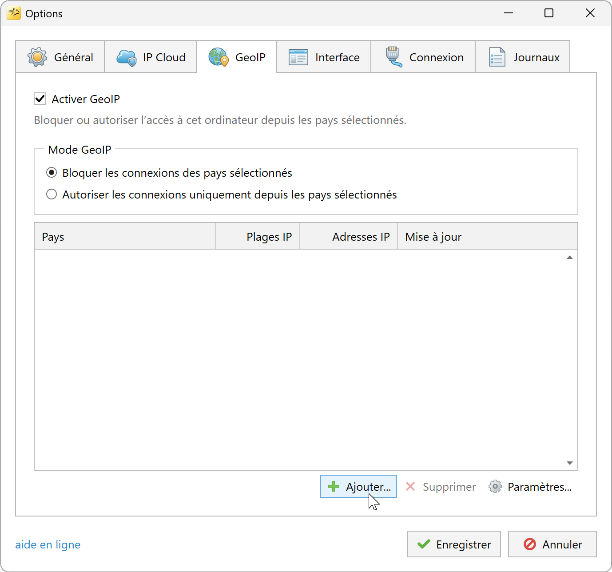Open the Paramètres... button

530,486
